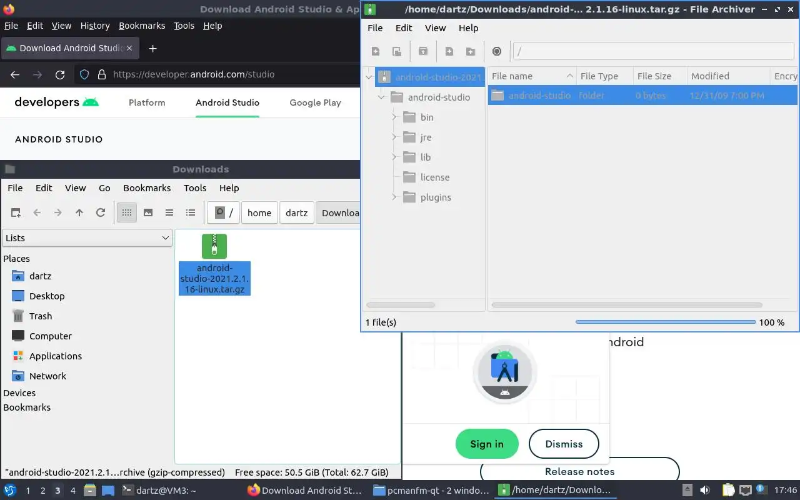This screenshot has width=800, height=500.
Task: Click Extract icon in File Archiver toolbar
Action: pyautogui.click(x=423, y=51)
